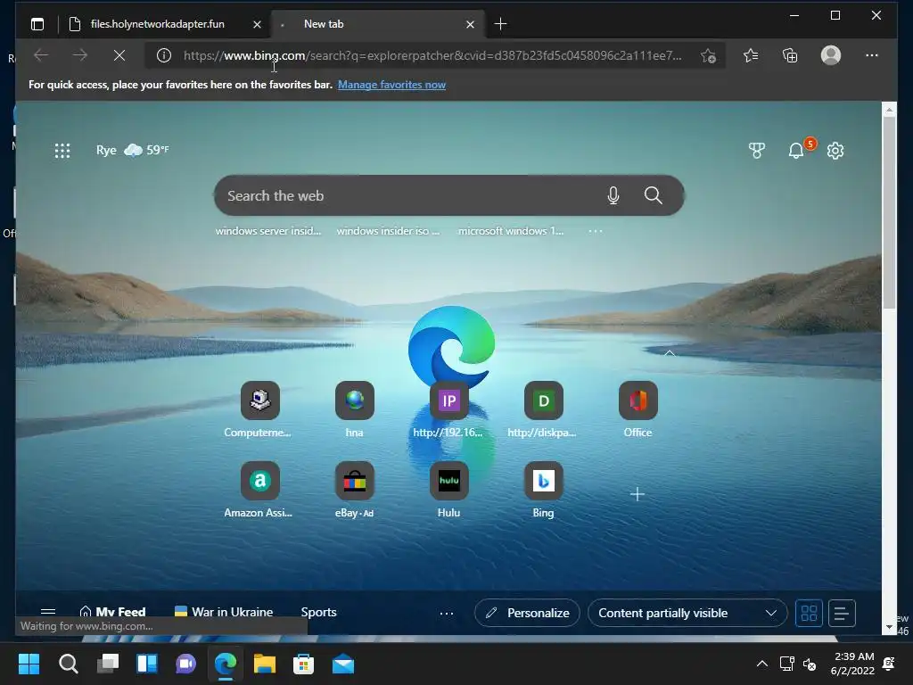
Task: Click the search magnifier in search box
Action: (653, 195)
